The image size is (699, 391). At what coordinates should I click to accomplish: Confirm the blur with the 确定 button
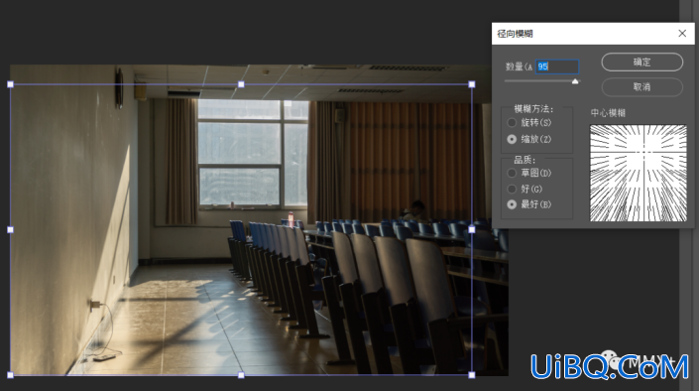(641, 63)
